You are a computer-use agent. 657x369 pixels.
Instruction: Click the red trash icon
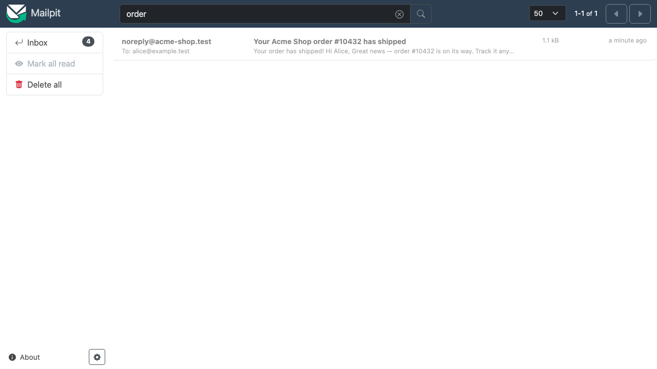(19, 85)
